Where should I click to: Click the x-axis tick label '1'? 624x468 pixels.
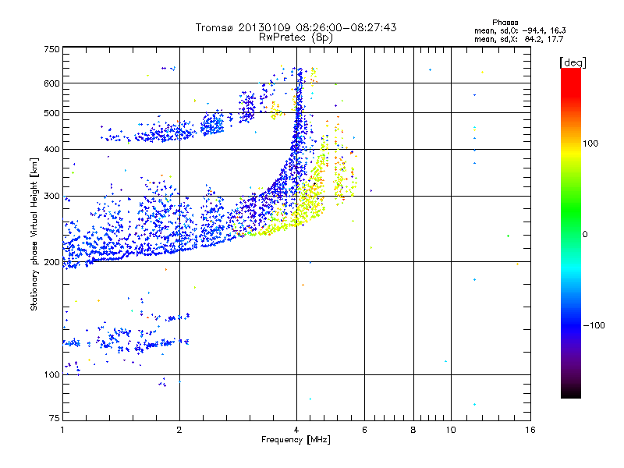(62, 430)
